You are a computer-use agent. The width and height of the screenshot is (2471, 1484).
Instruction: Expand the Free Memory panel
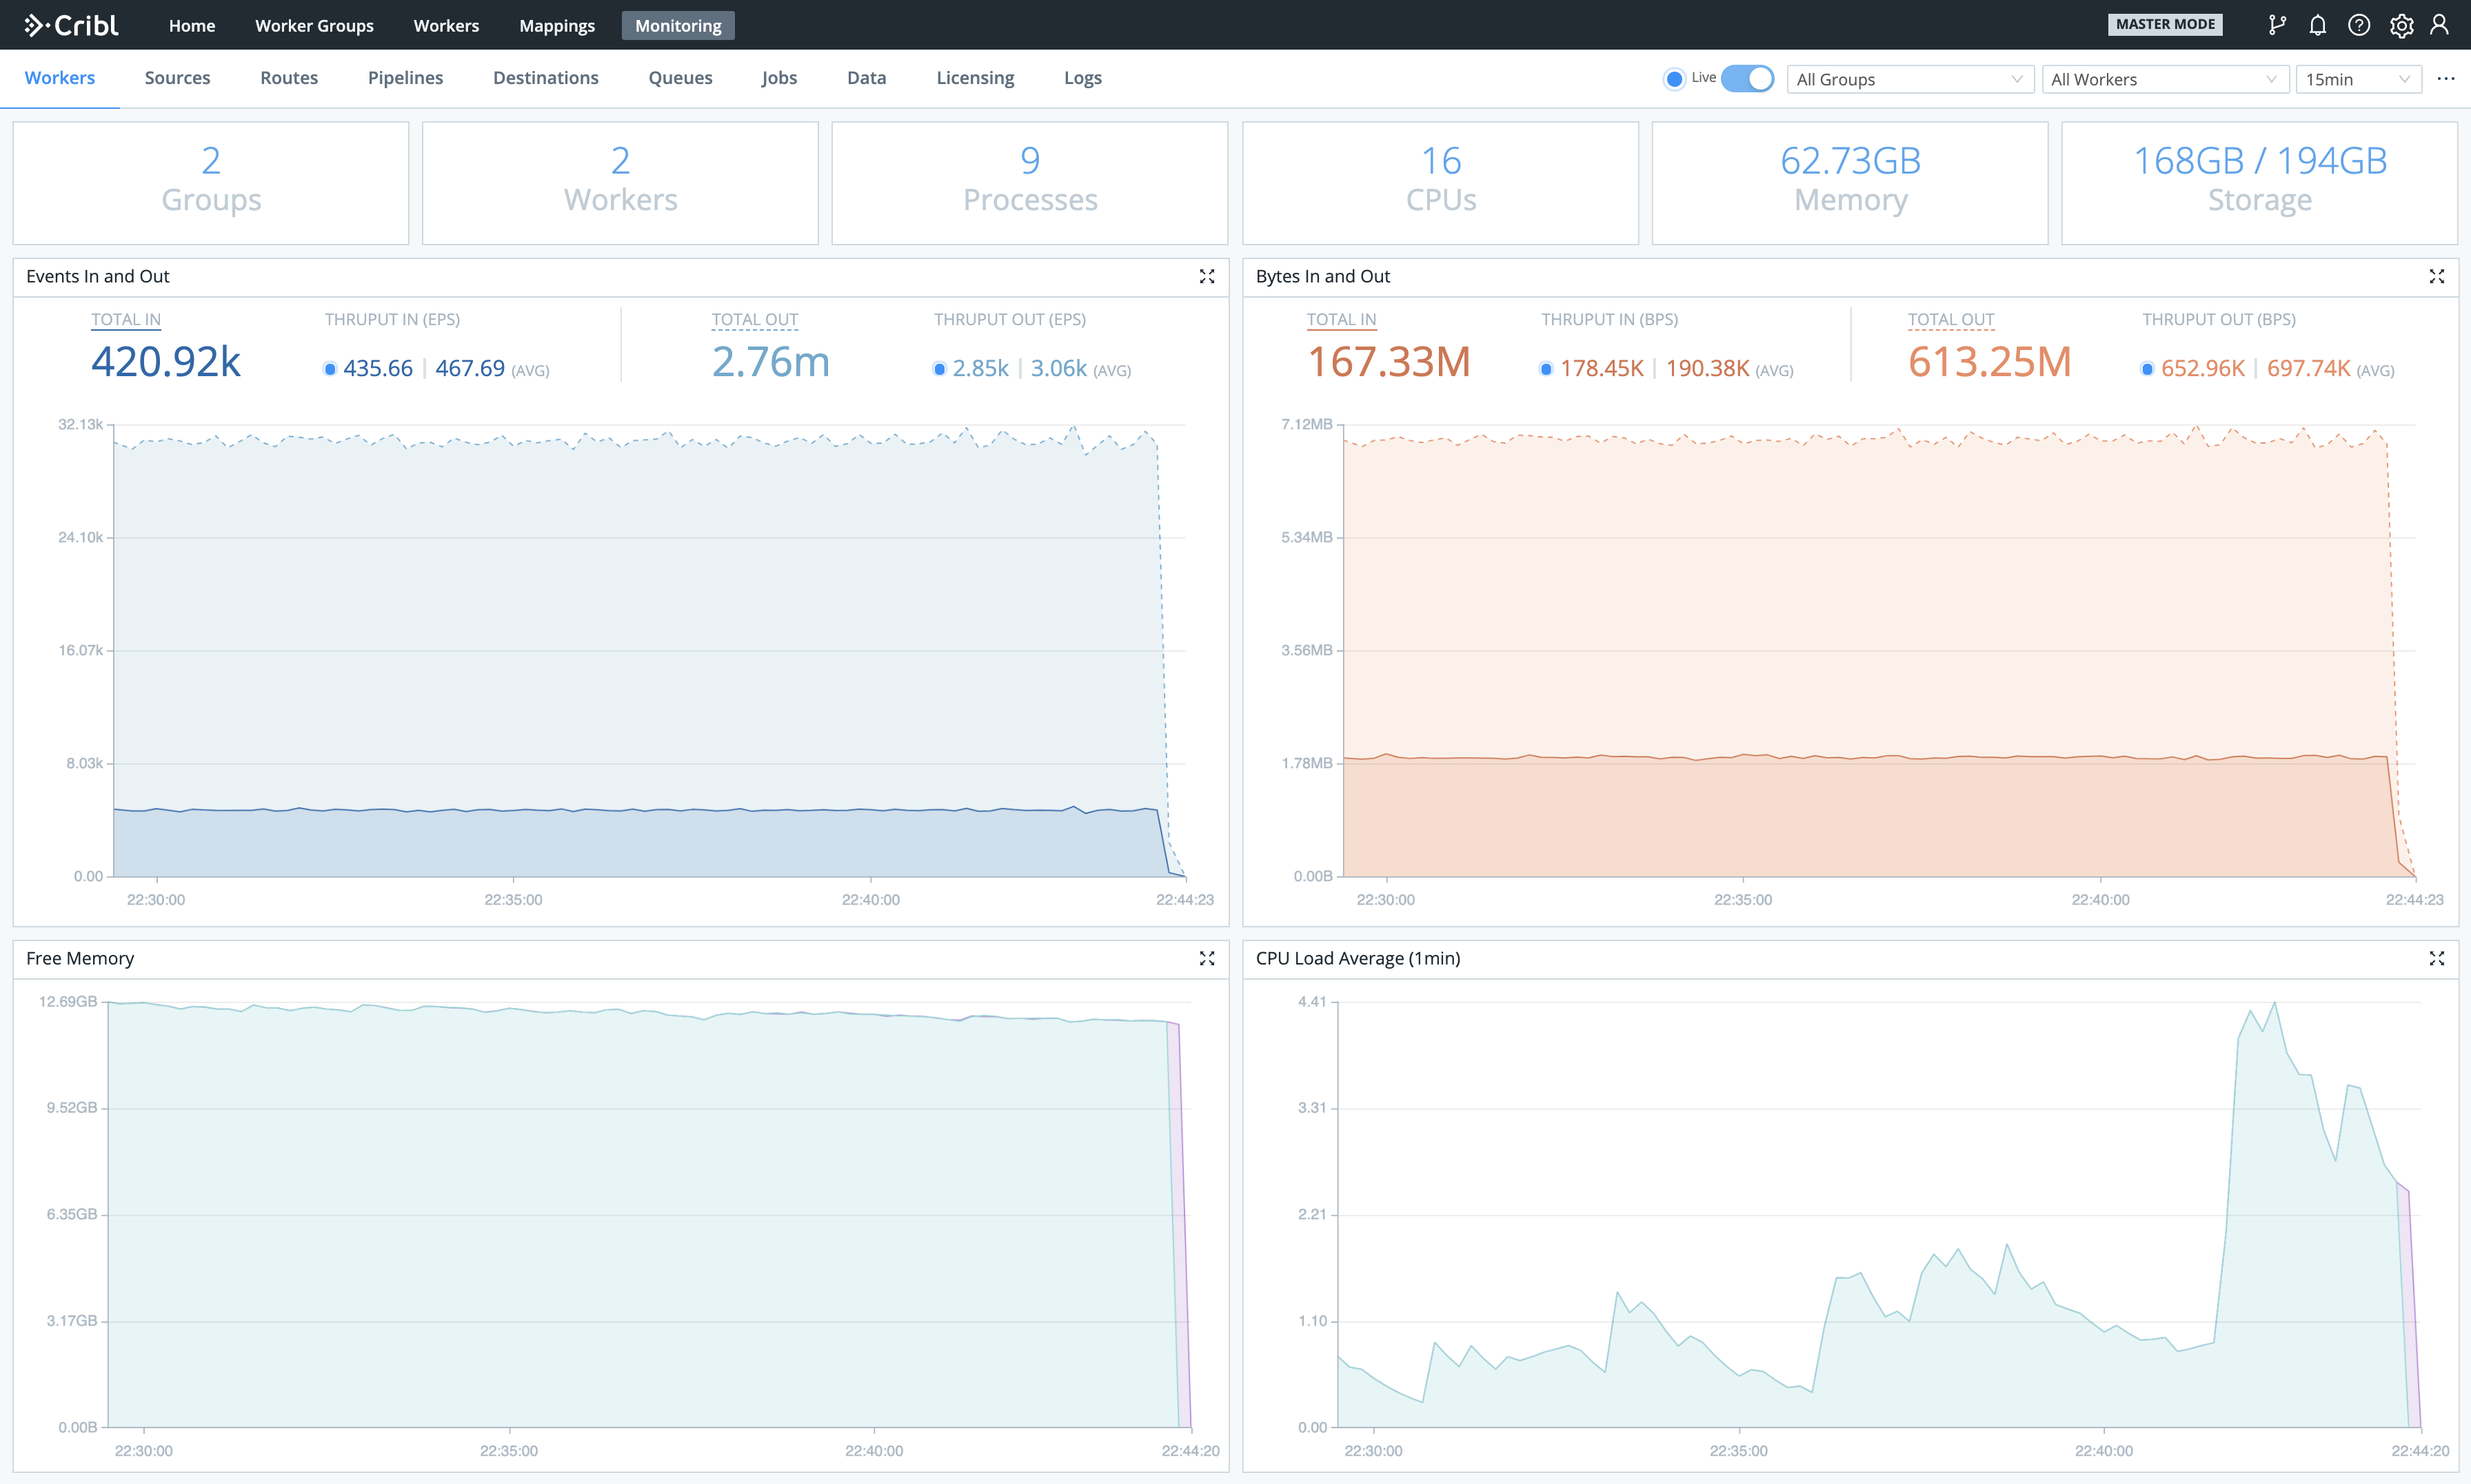pos(1207,958)
